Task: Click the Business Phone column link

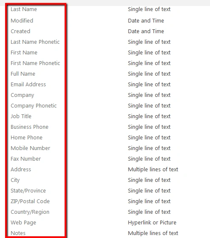Action: click(29, 127)
